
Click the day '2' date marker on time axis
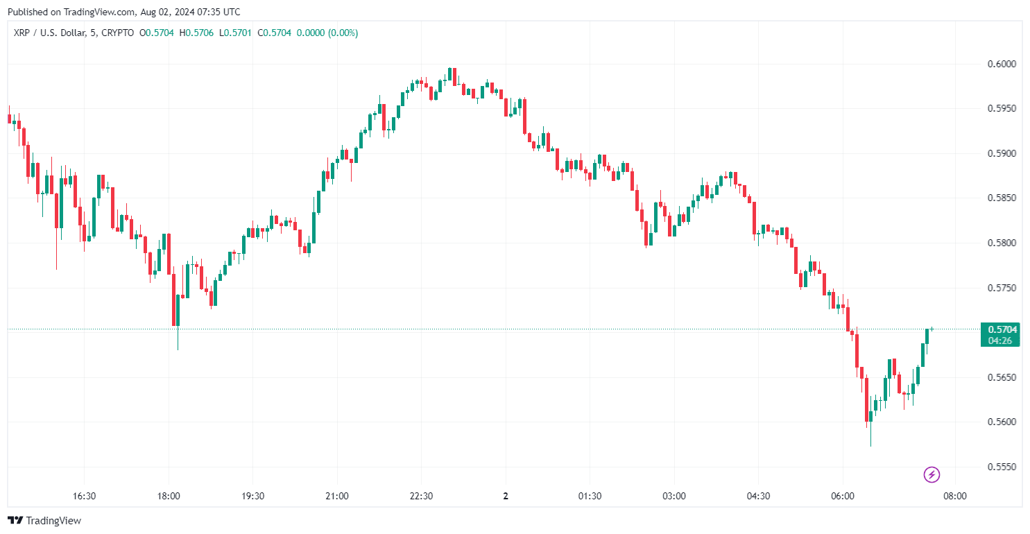point(506,496)
